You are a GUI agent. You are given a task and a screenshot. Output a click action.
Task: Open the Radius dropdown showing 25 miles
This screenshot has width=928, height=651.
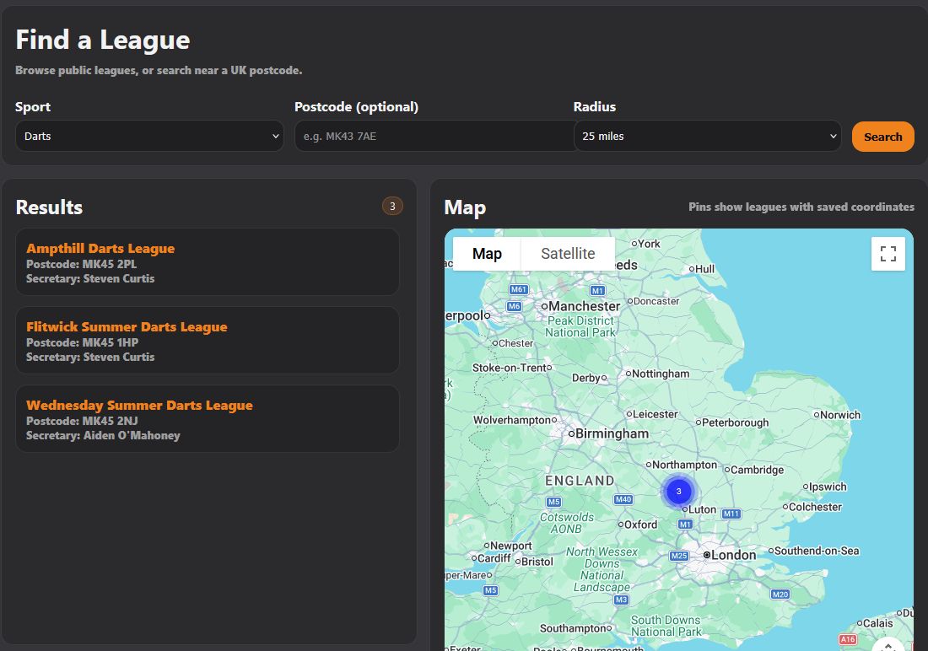coord(707,136)
